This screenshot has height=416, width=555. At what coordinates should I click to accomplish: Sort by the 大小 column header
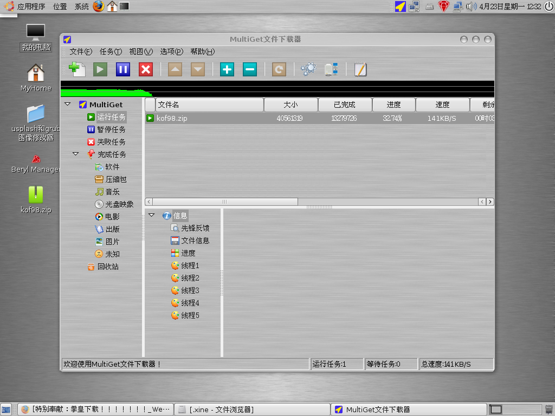tap(291, 105)
